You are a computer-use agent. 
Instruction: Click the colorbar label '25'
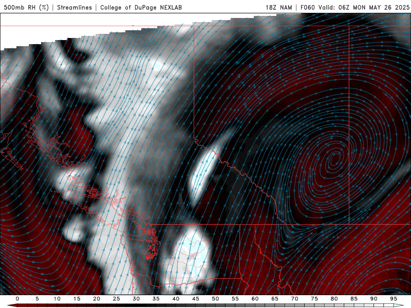point(117,299)
